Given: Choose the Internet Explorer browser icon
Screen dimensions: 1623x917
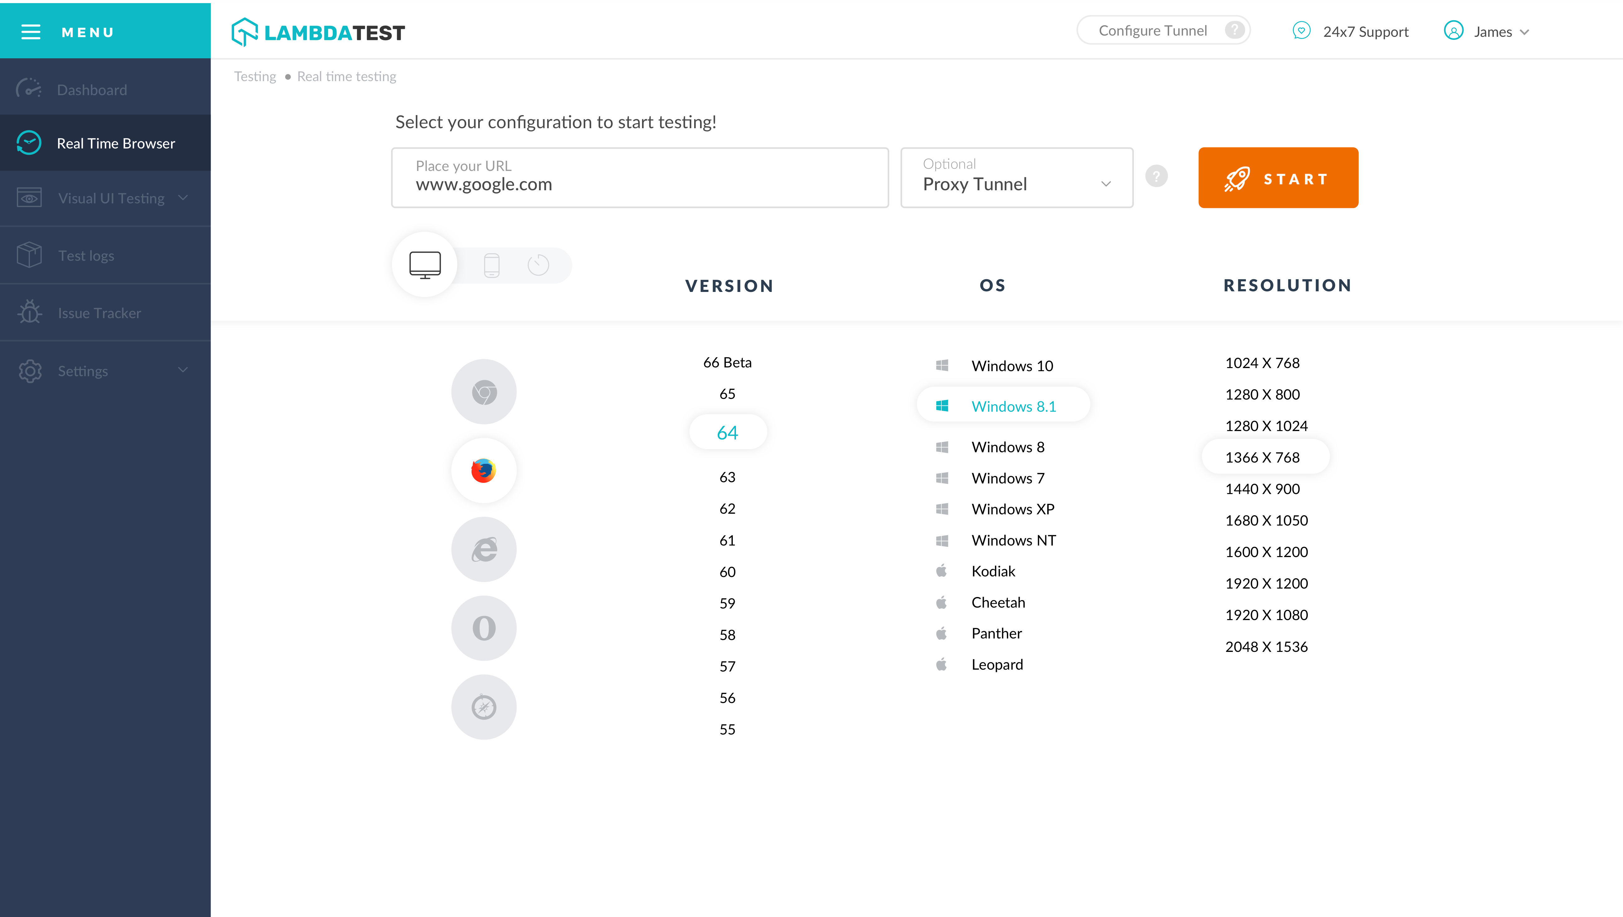Looking at the screenshot, I should (484, 549).
